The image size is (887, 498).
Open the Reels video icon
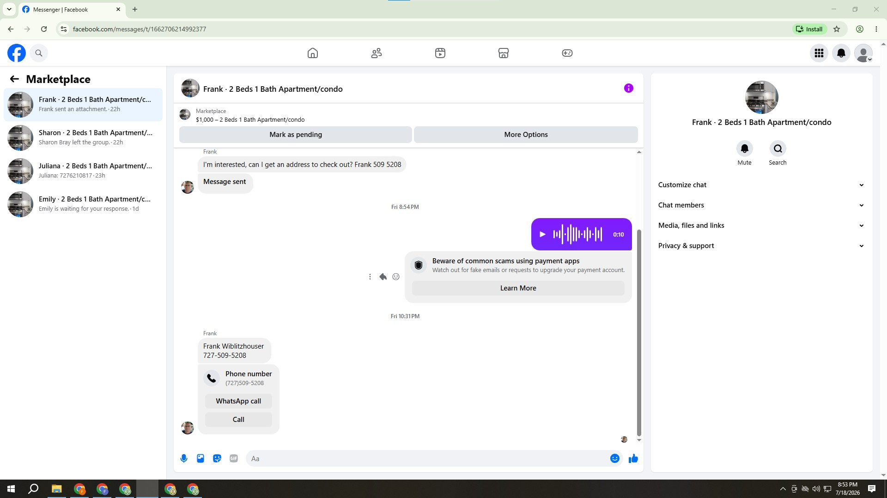pyautogui.click(x=440, y=53)
